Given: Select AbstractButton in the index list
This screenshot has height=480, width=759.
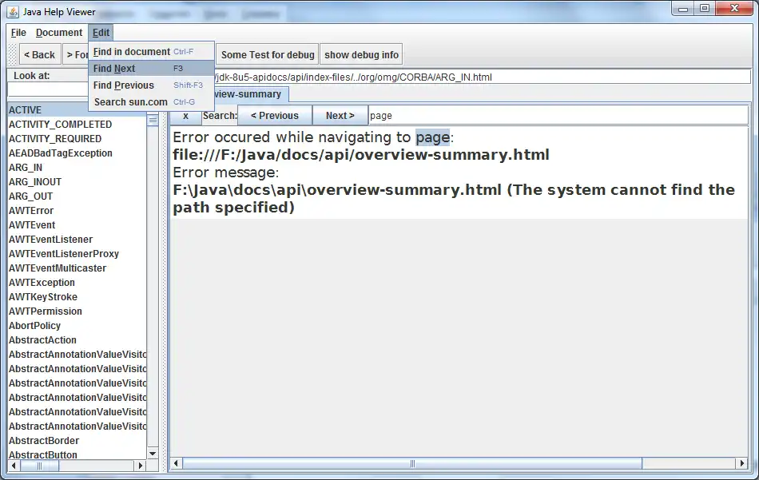Looking at the screenshot, I should pos(77,454).
